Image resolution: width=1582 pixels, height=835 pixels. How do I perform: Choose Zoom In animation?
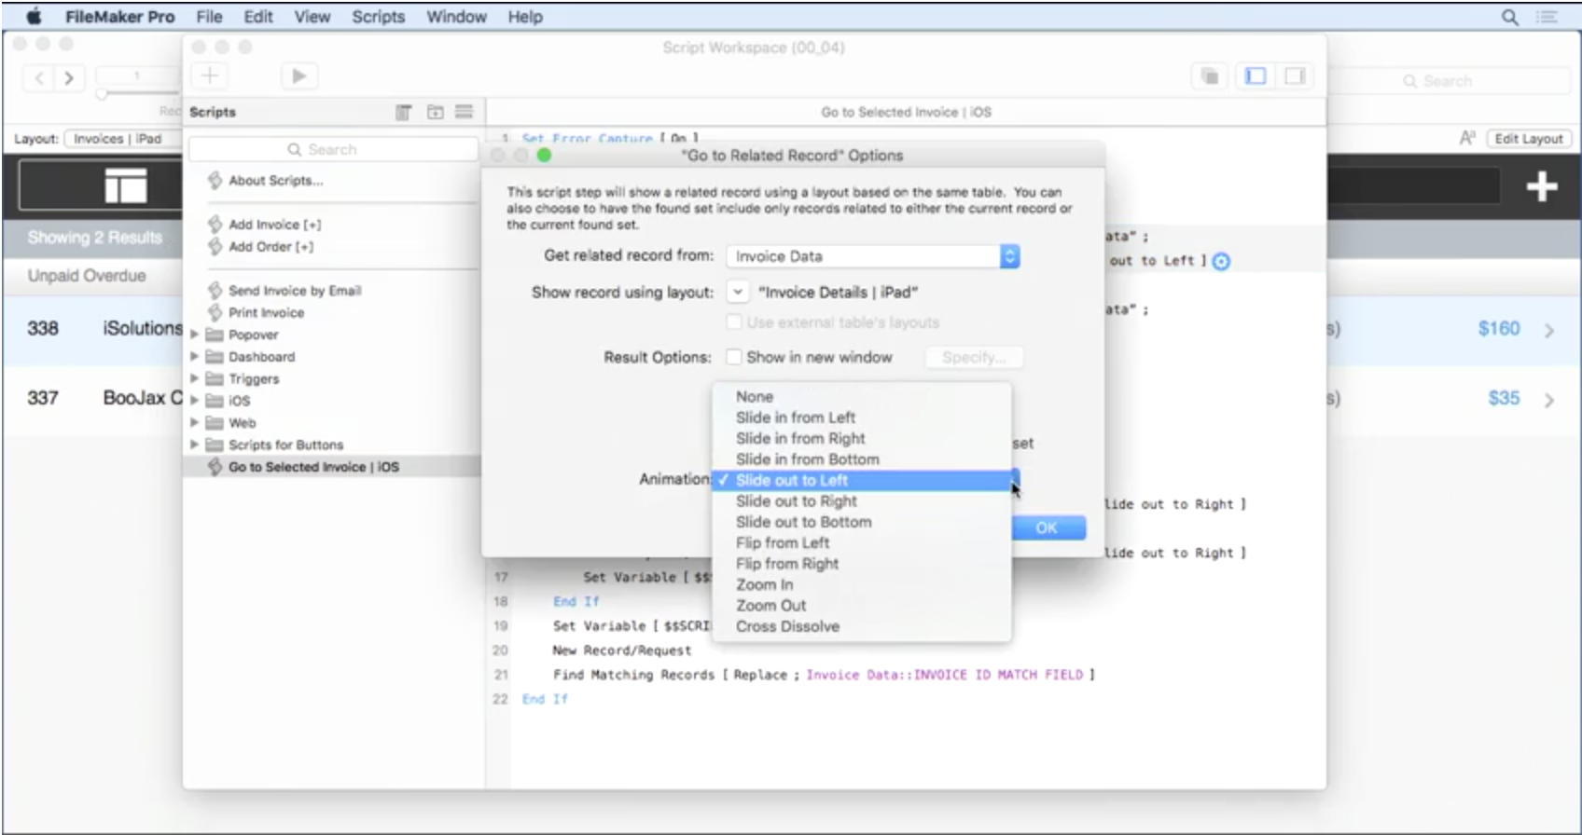(862, 584)
